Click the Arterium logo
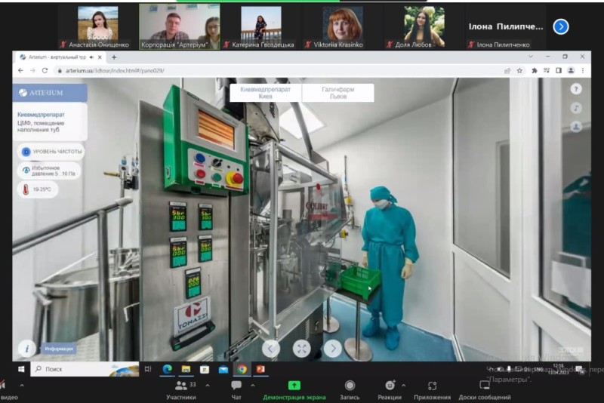Screen dimensions: 604x403 coord(50,93)
